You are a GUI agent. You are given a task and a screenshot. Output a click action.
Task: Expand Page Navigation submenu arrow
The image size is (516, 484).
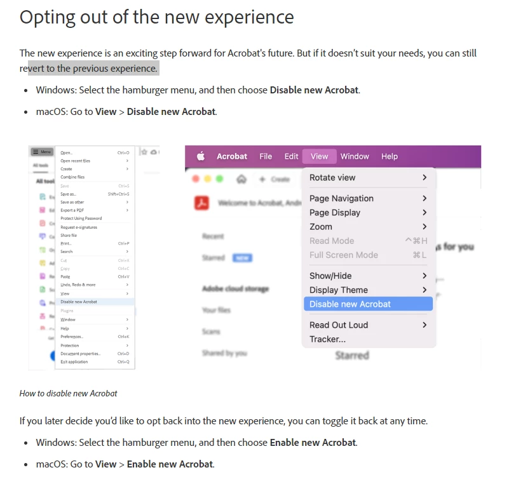[424, 198]
